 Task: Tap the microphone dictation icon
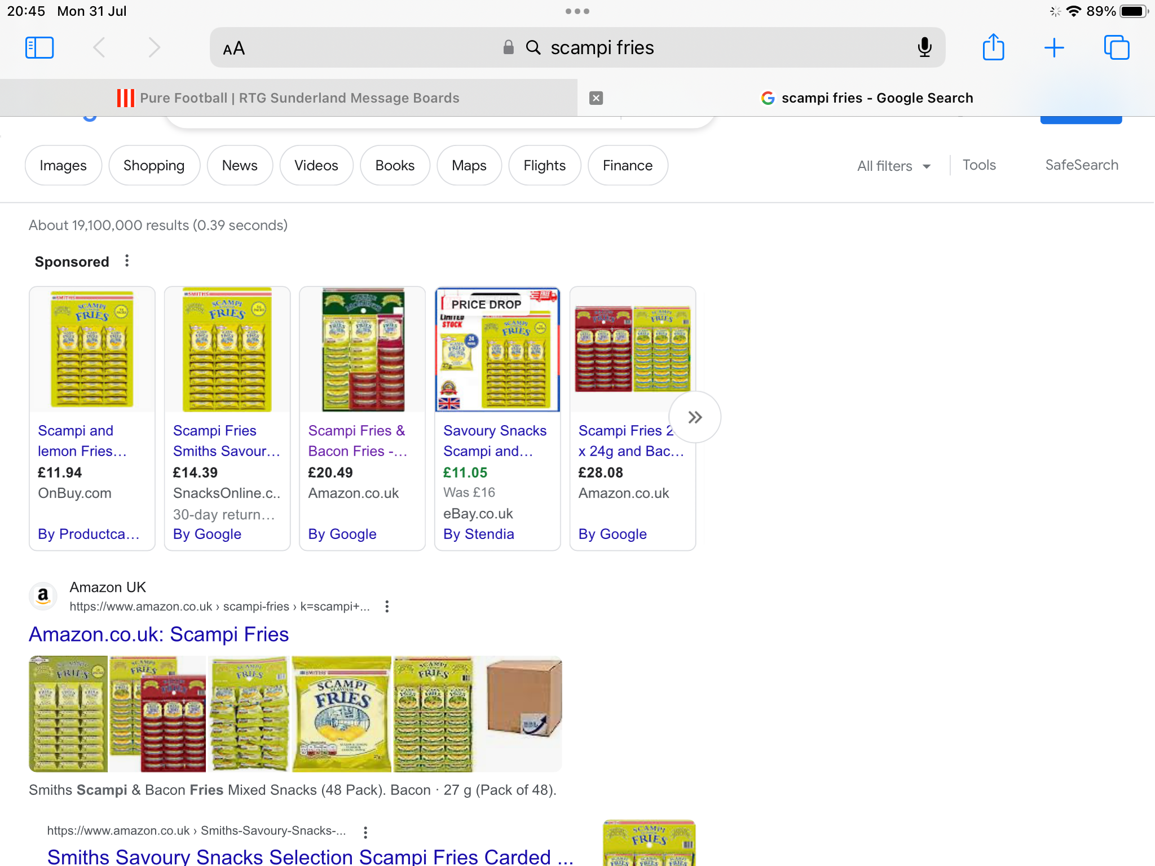point(924,47)
